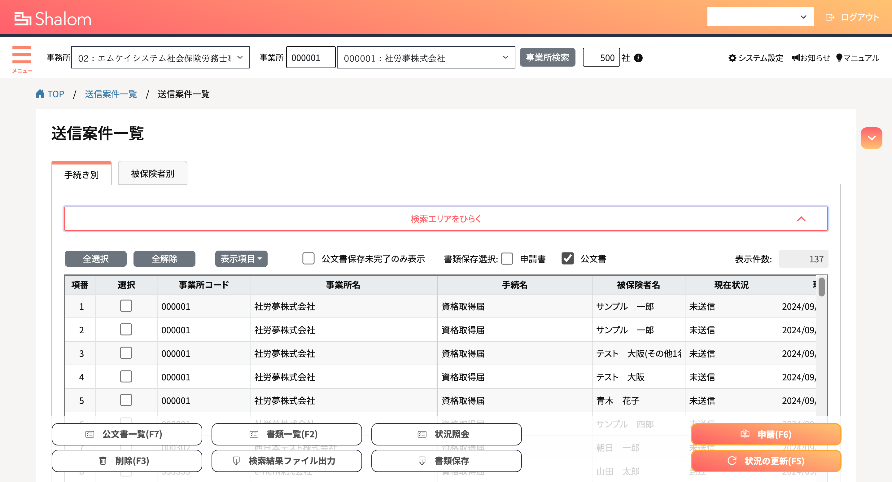Screen dimensions: 892x482
Task: Click the 公文書一覧(F7) list icon
Action: (90, 434)
